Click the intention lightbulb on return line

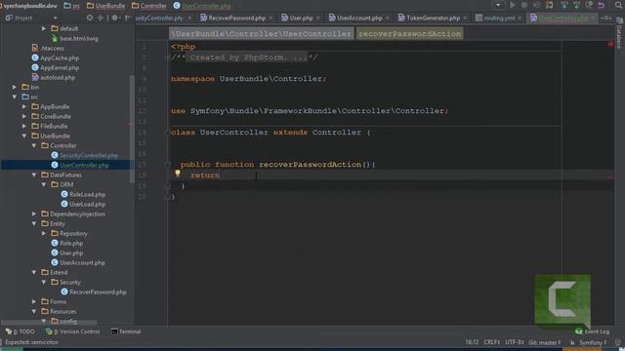[178, 174]
